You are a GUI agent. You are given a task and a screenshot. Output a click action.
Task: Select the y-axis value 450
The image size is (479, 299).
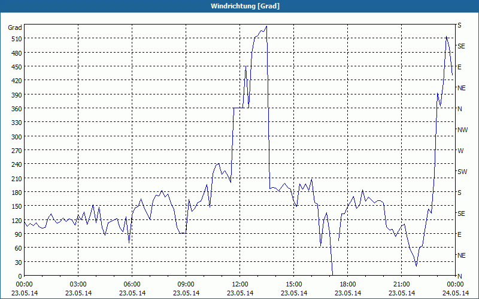(x=17, y=67)
